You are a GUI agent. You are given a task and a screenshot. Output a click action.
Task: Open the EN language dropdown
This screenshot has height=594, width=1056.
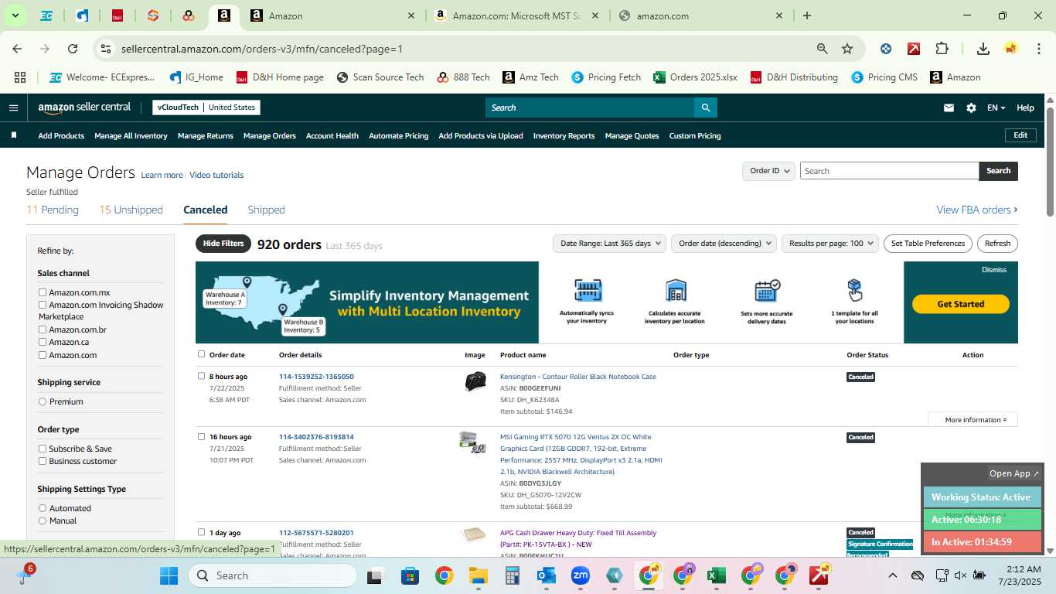tap(996, 108)
